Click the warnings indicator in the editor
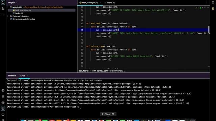The image size is (216, 121). click(x=197, y=8)
